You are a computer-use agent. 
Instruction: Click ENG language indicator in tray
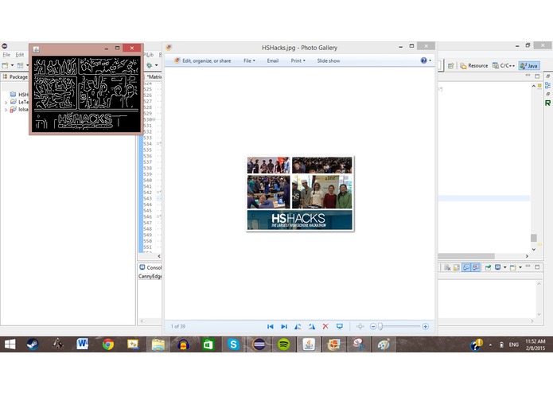pos(513,344)
